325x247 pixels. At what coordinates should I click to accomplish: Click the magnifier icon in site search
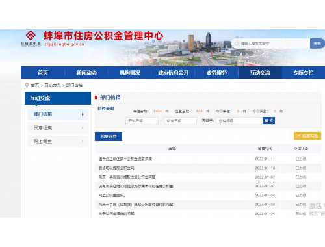point(237,44)
